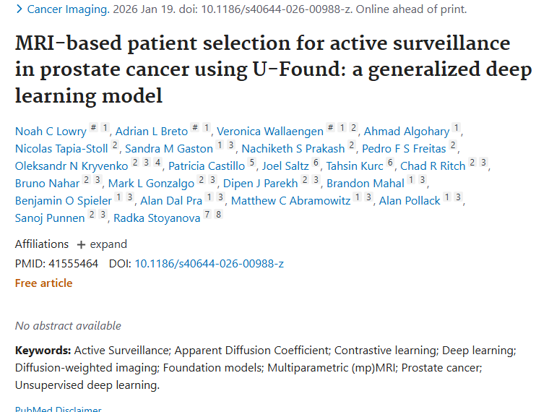Open author Noah C Lowry's page
Viewport: 549px width, 412px height.
point(51,131)
